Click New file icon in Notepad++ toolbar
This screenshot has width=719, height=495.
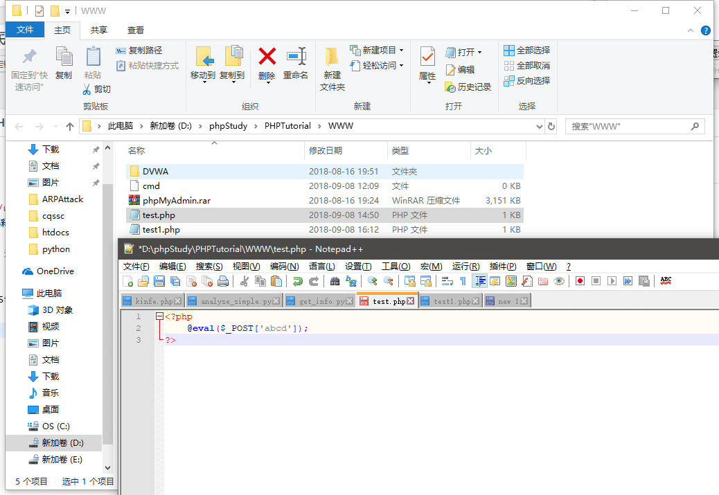(128, 281)
